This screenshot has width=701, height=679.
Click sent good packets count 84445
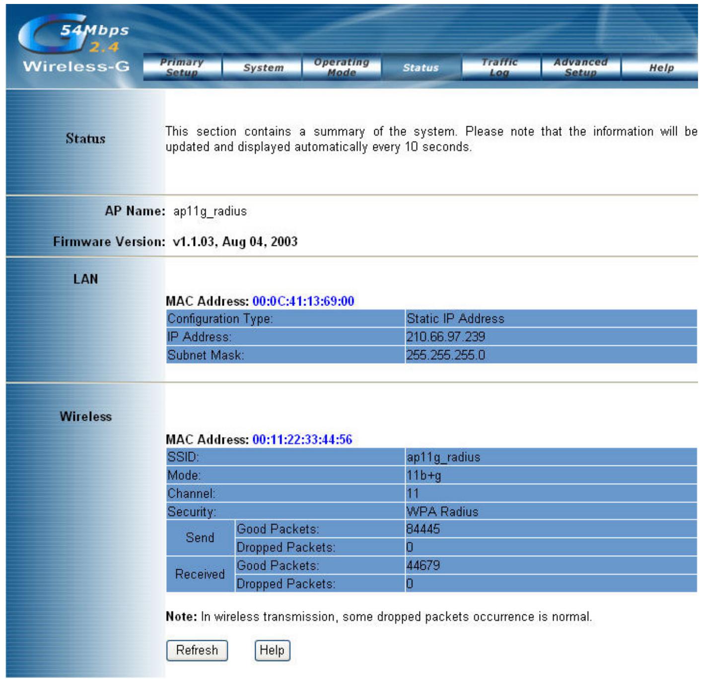(551, 529)
